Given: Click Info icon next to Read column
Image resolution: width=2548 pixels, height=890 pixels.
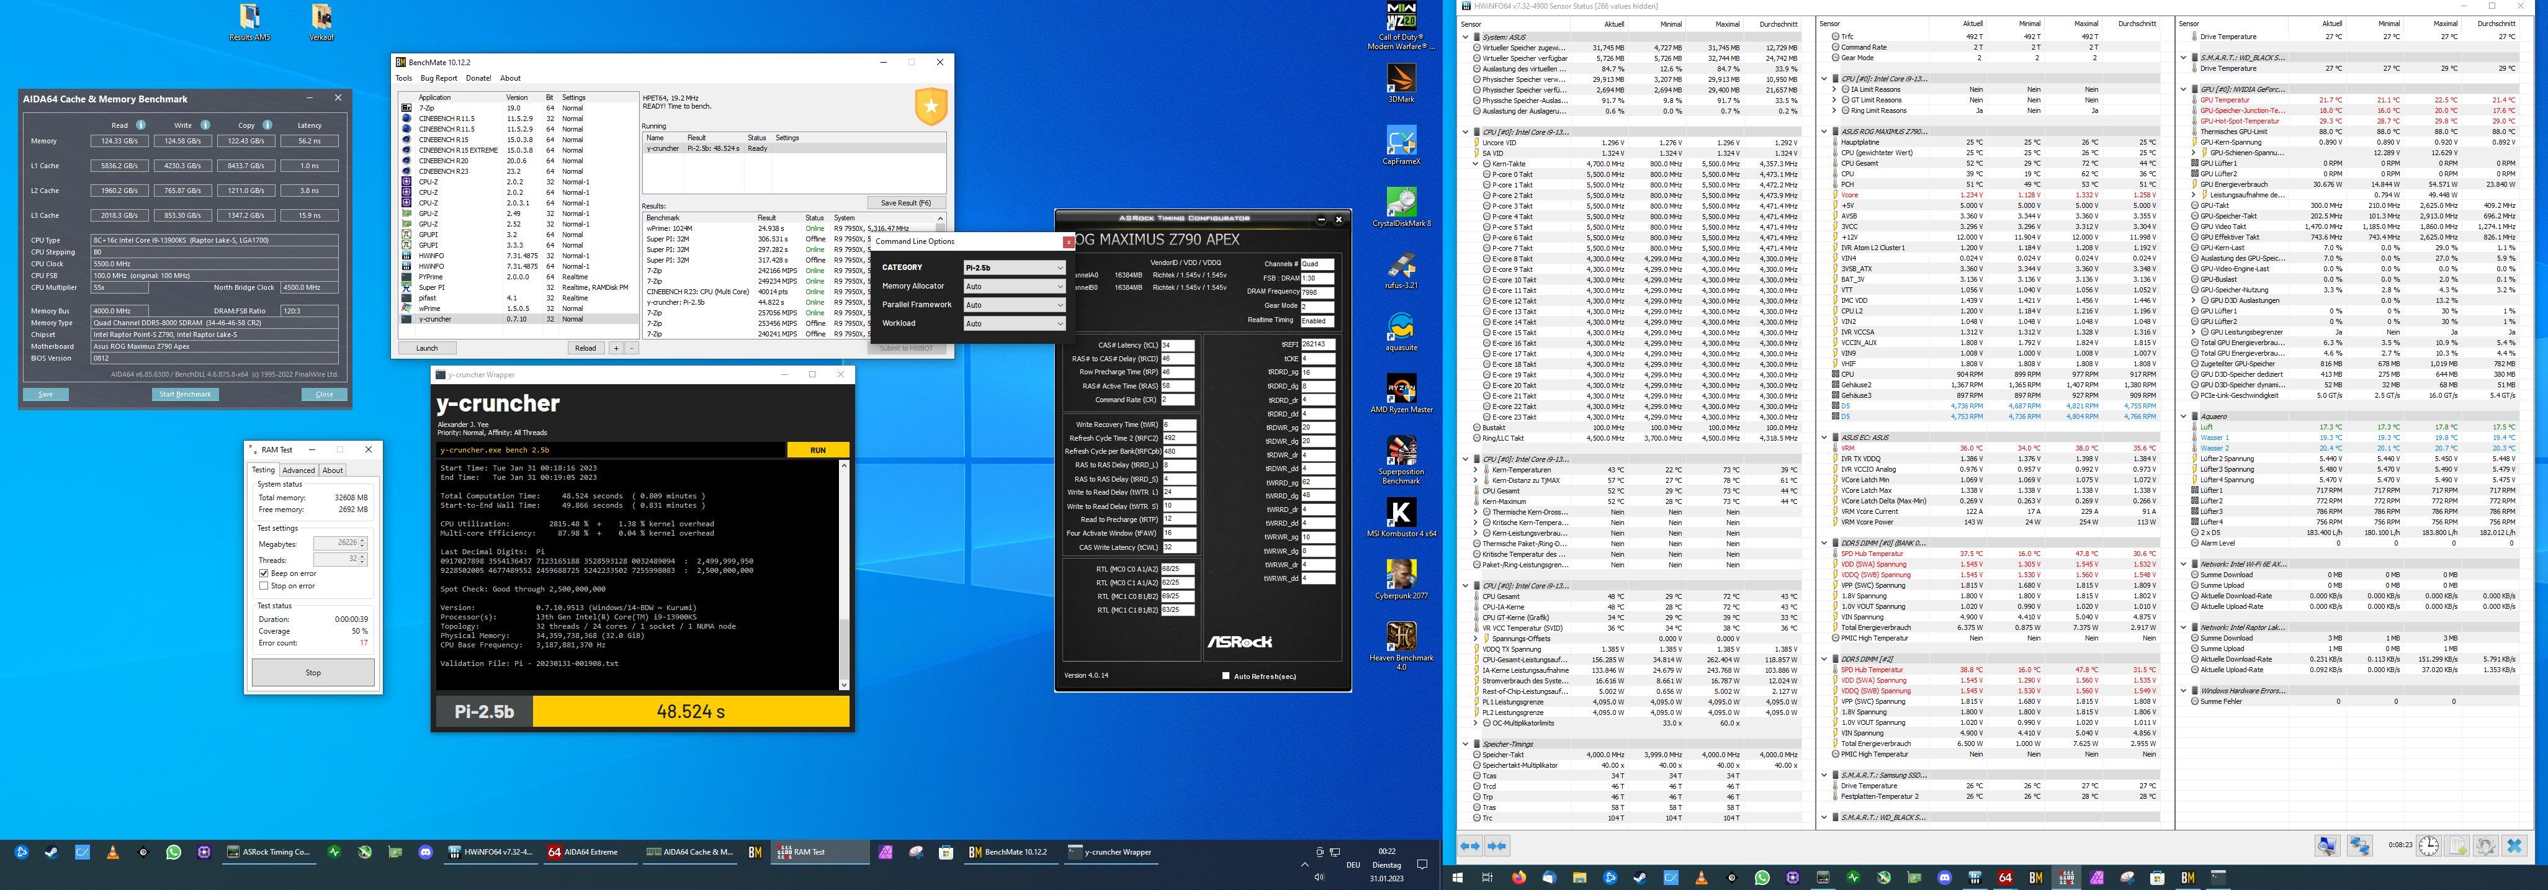Looking at the screenshot, I should click(140, 125).
